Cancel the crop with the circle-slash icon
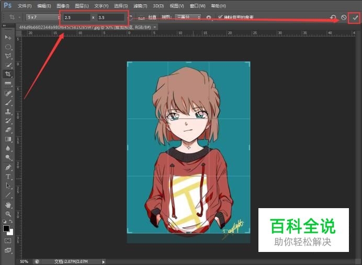Image resolution: width=362 pixels, height=265 pixels. pyautogui.click(x=344, y=17)
